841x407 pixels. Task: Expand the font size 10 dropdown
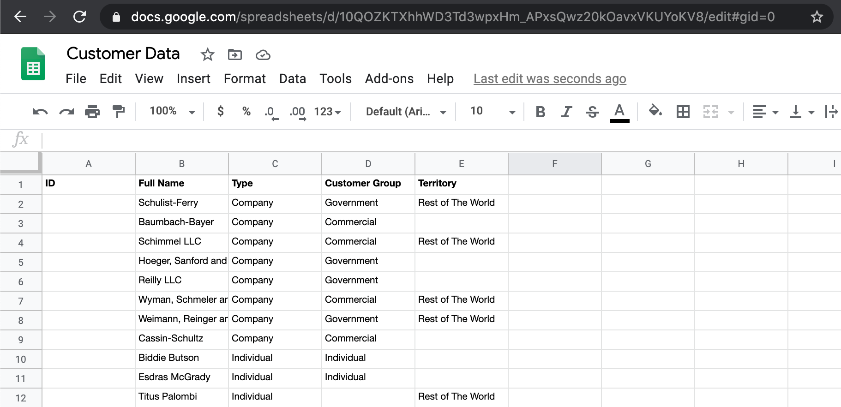point(511,112)
